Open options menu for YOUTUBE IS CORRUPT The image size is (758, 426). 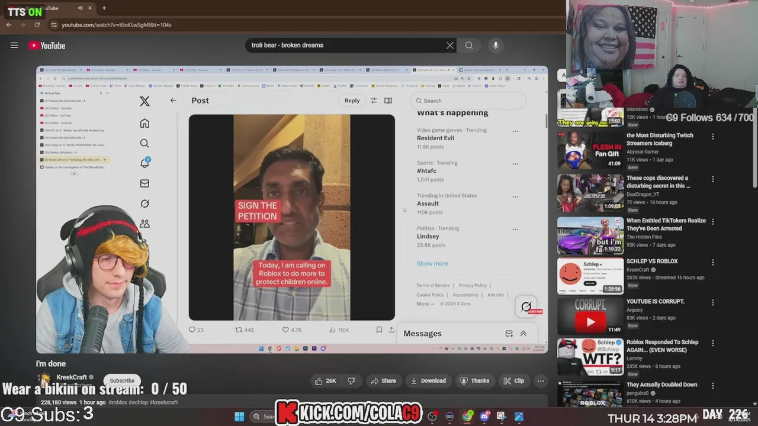pyautogui.click(x=713, y=302)
